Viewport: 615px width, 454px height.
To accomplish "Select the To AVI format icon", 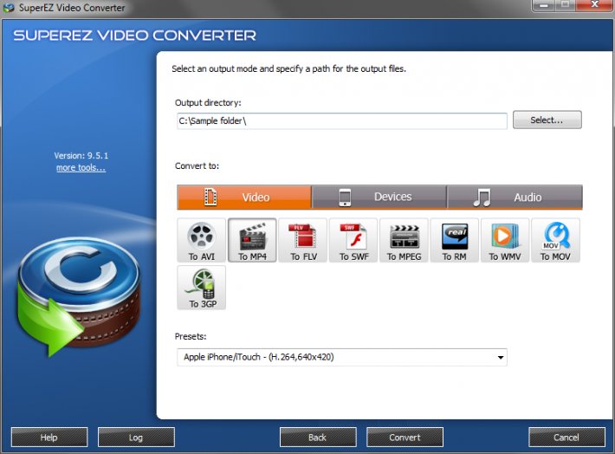I will pos(201,240).
